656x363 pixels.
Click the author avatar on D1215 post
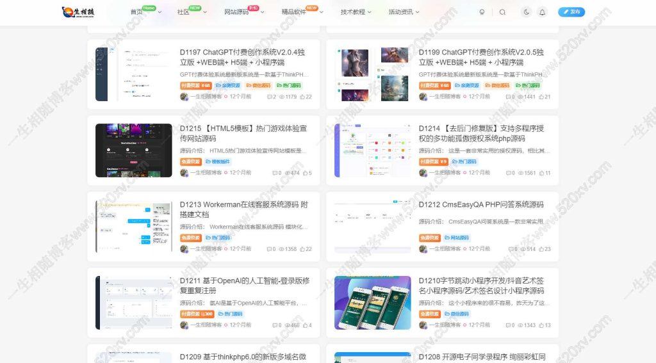point(184,173)
